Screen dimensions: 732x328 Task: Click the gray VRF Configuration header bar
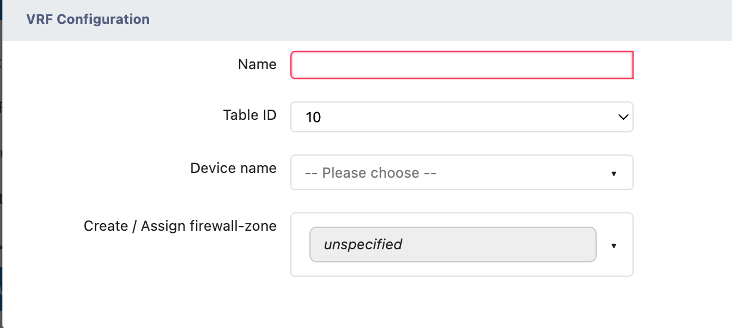pos(417,20)
